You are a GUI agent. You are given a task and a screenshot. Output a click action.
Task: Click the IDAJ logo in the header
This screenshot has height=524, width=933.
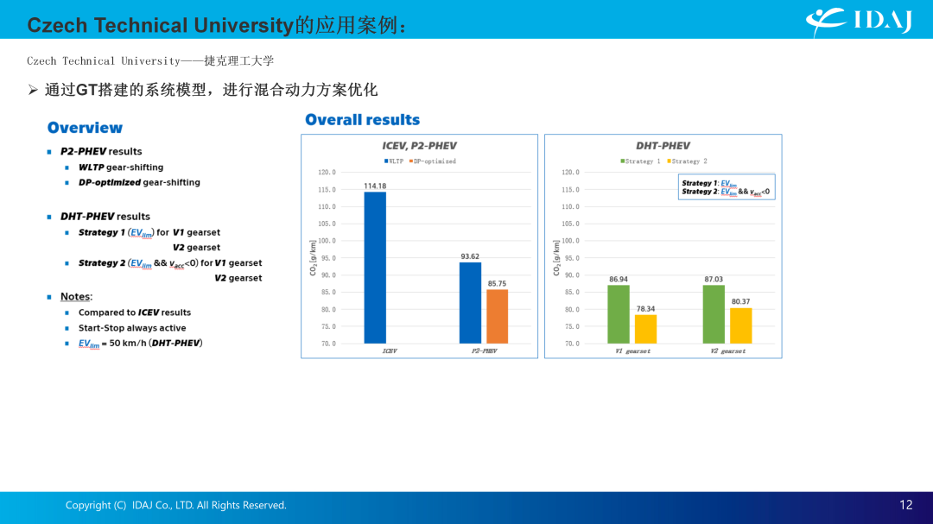click(859, 22)
